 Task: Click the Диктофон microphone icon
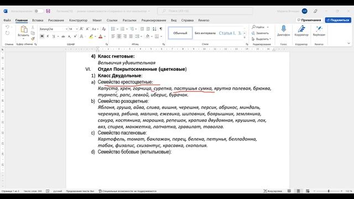[x=284, y=30]
